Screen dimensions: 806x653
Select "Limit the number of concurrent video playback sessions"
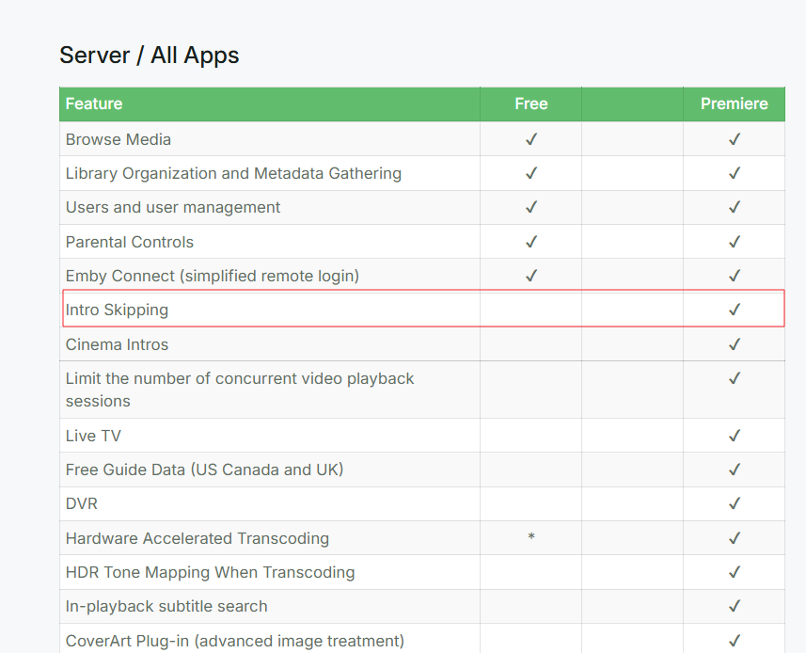point(240,390)
